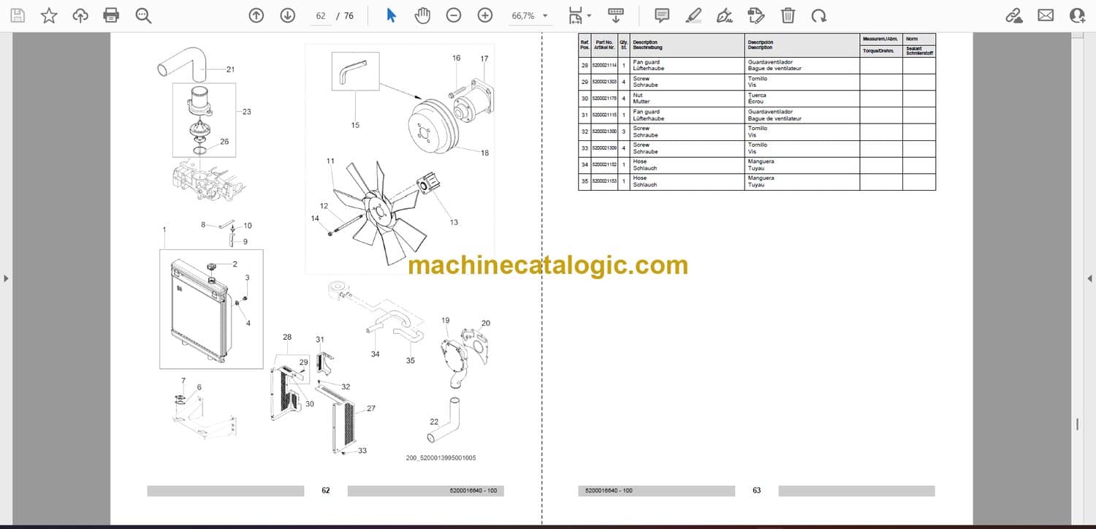Expand the right tools pane arrow

pos(1089,278)
